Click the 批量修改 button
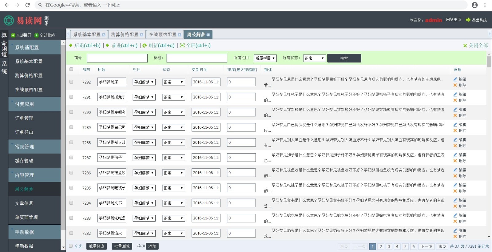Viewport: 492px width, 252px height. 97,246
